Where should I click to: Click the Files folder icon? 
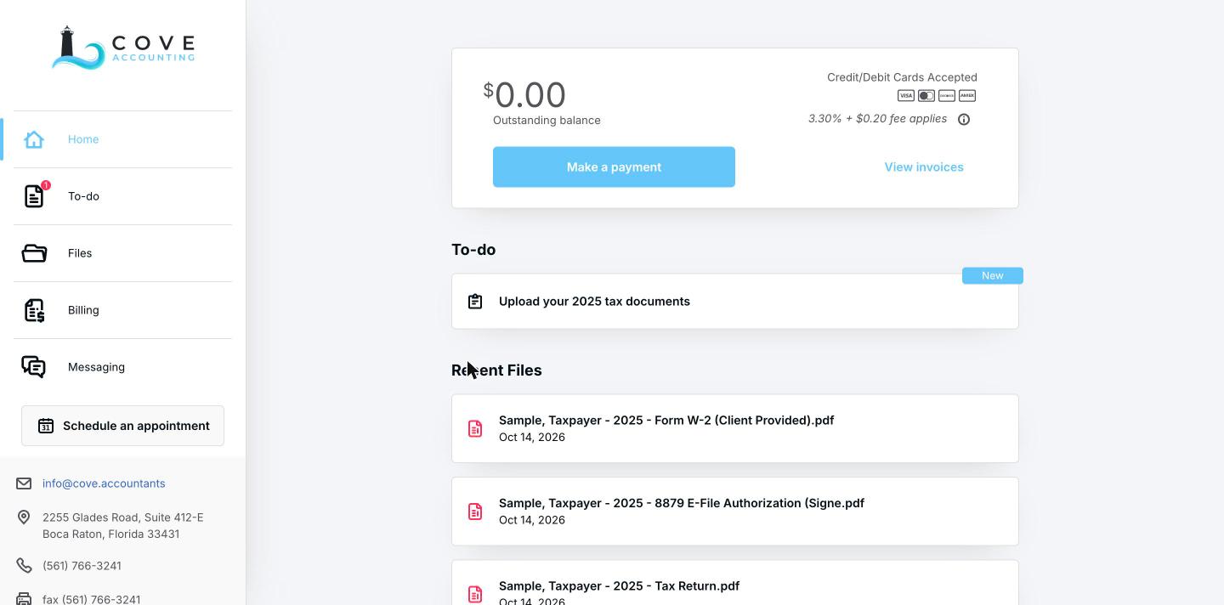[x=34, y=253]
